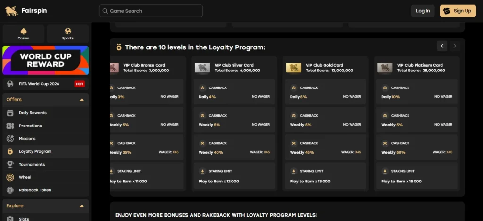Click the gift box icon on Sign Up
The image size is (483, 221).
coord(447,11)
